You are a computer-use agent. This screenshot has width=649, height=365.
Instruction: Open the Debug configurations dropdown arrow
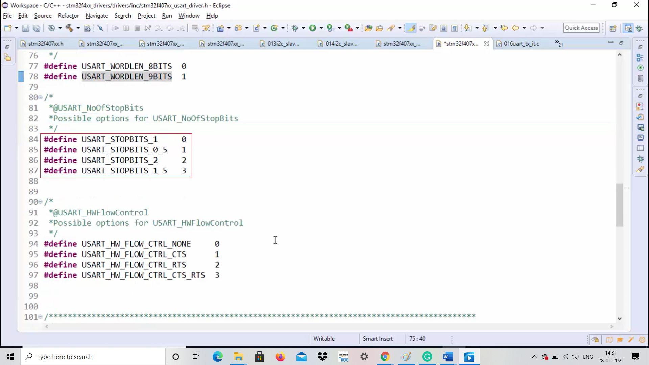303,28
